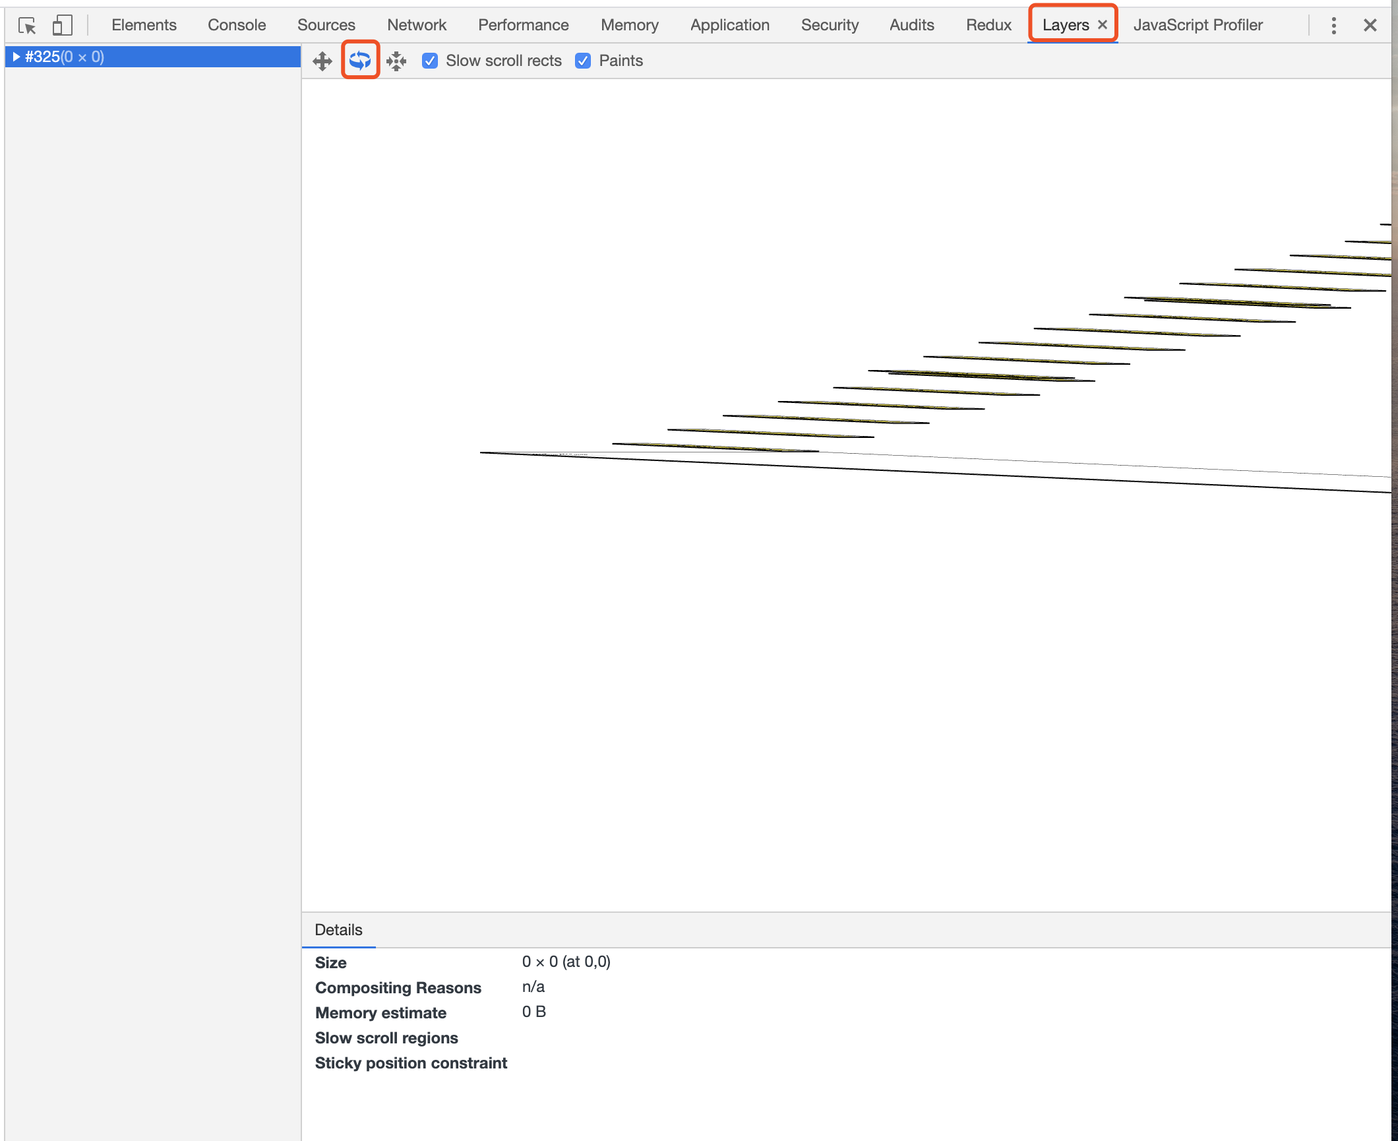Uncheck the Paints checkbox

pos(583,61)
